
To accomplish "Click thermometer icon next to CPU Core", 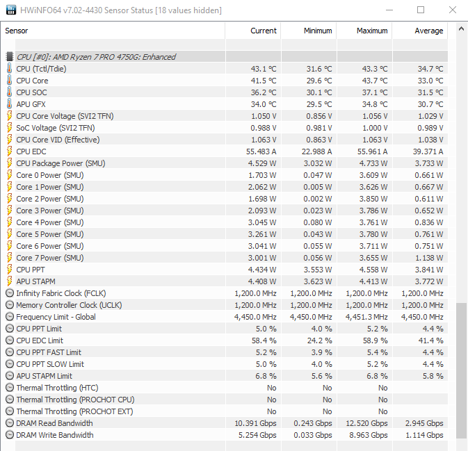I will tap(10, 80).
